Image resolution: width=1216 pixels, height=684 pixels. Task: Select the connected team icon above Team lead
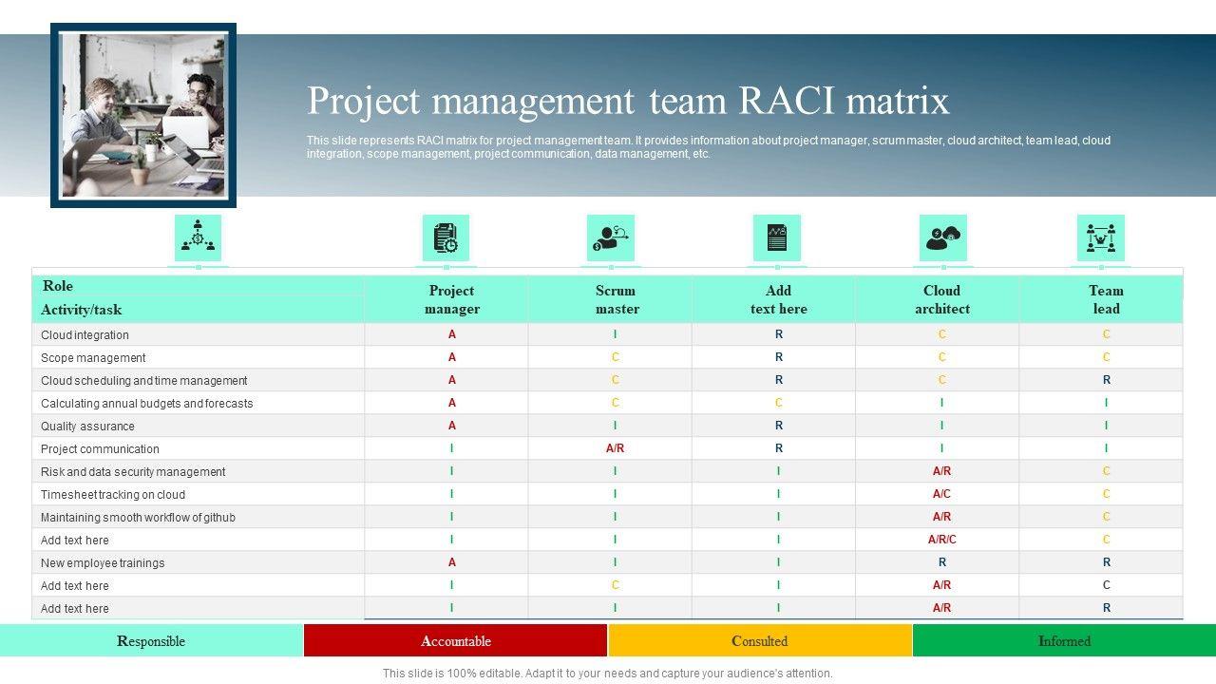pyautogui.click(x=1101, y=237)
